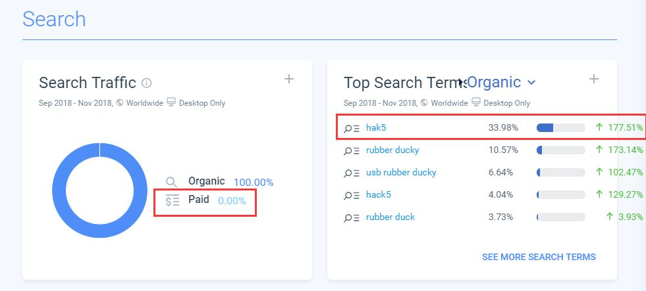Click the search-list icon beside rubber ducky

(x=352, y=150)
